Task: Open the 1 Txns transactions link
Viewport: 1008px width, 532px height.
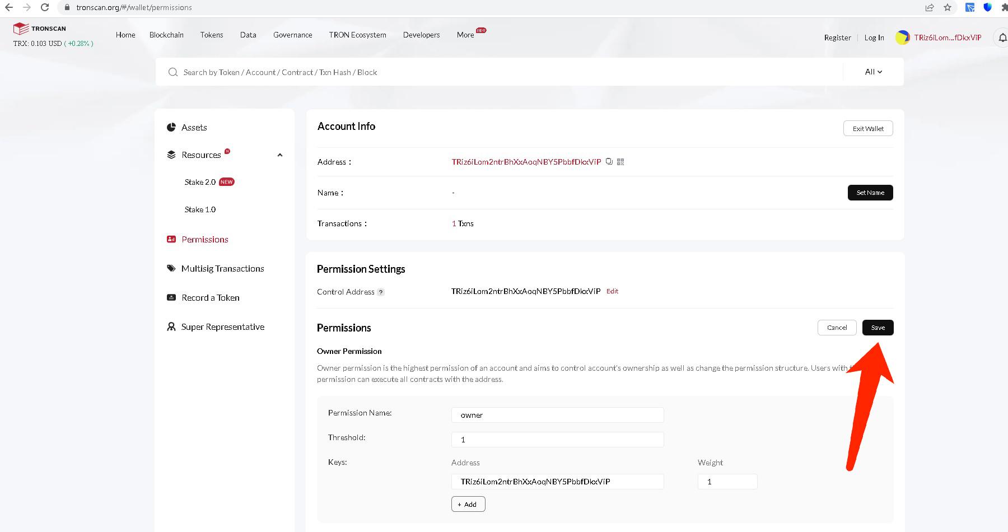Action: (x=463, y=223)
